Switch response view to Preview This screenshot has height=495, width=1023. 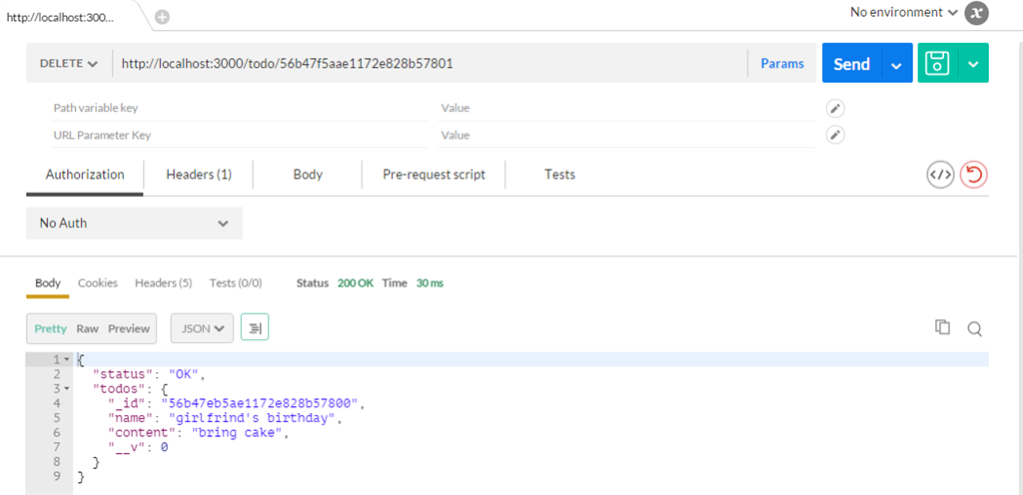pos(129,328)
